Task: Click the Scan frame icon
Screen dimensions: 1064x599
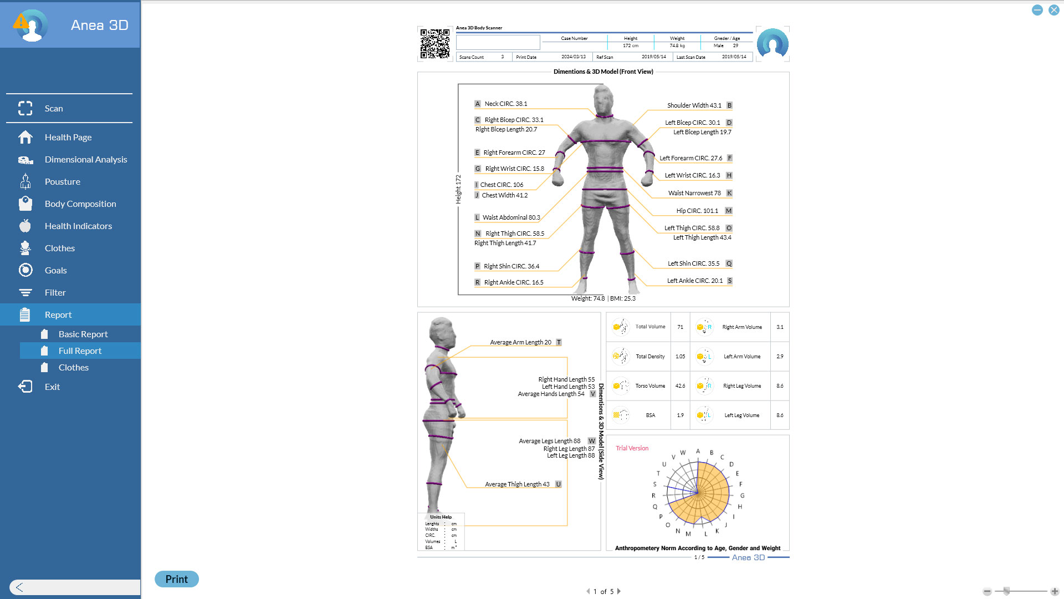Action: [x=25, y=108]
